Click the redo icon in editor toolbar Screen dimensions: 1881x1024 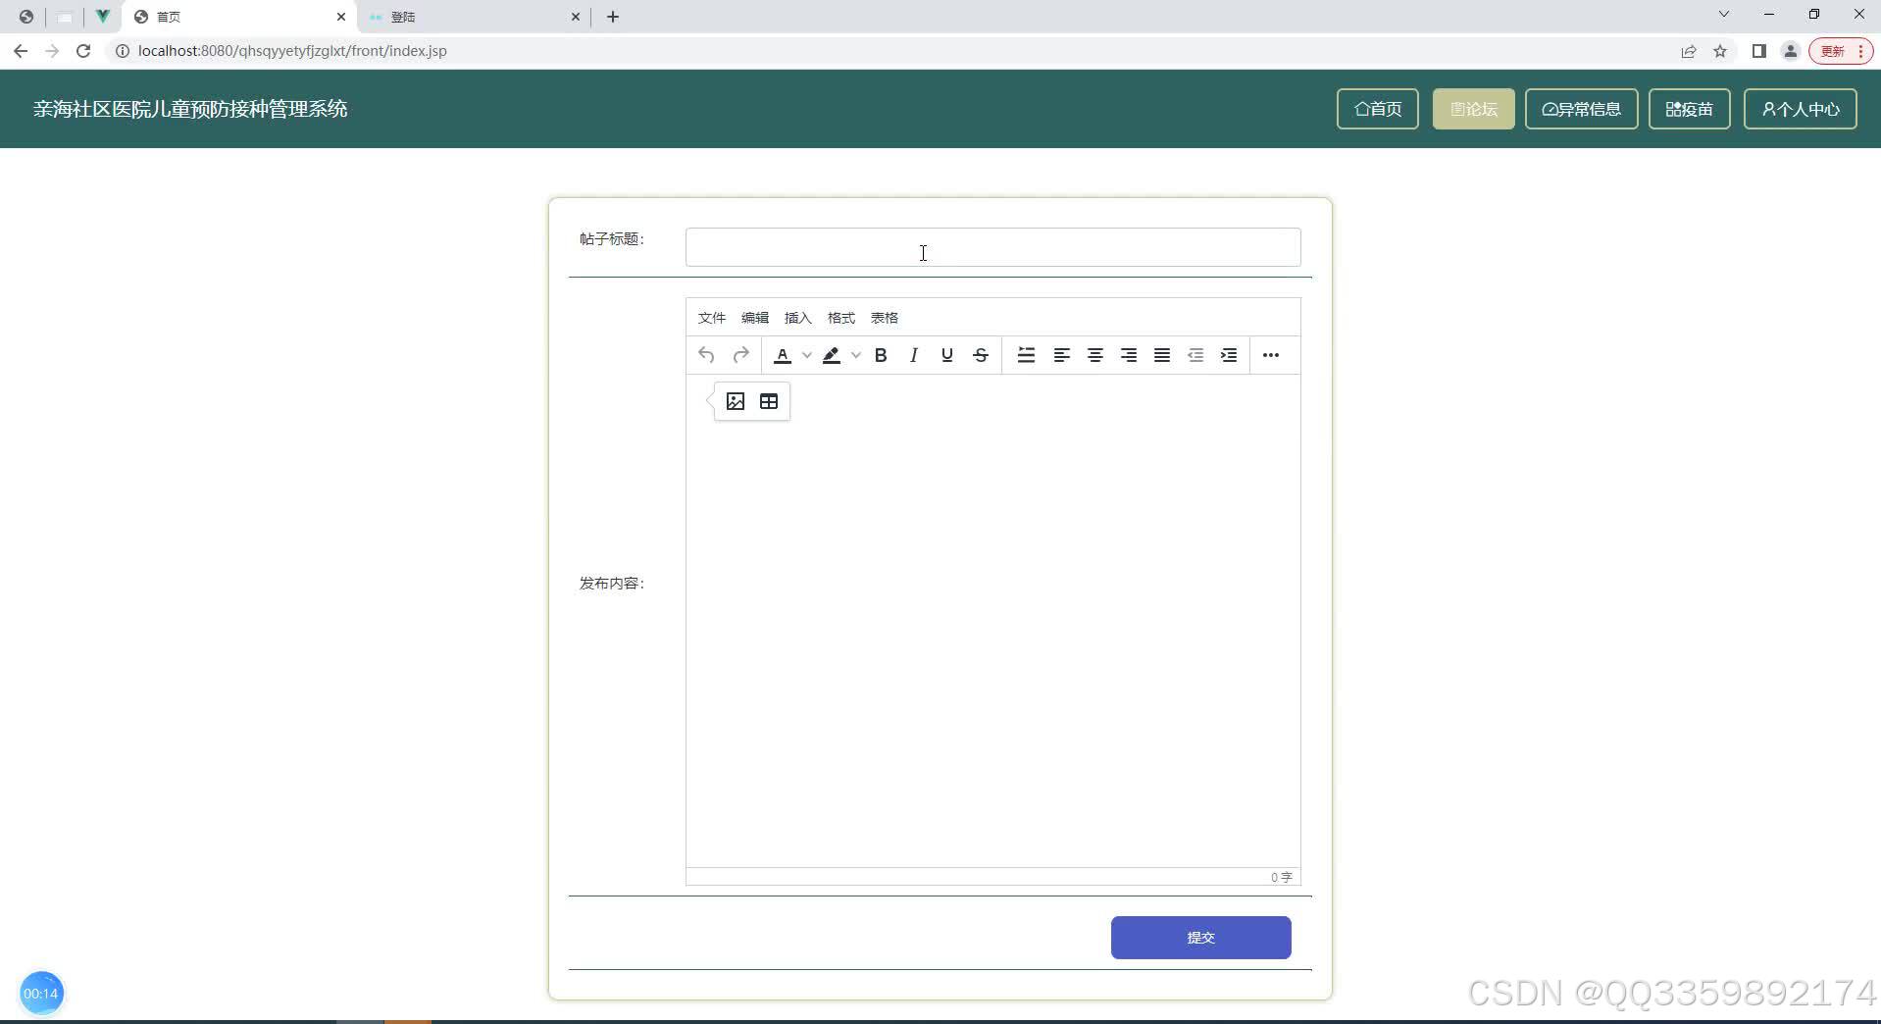(x=741, y=355)
